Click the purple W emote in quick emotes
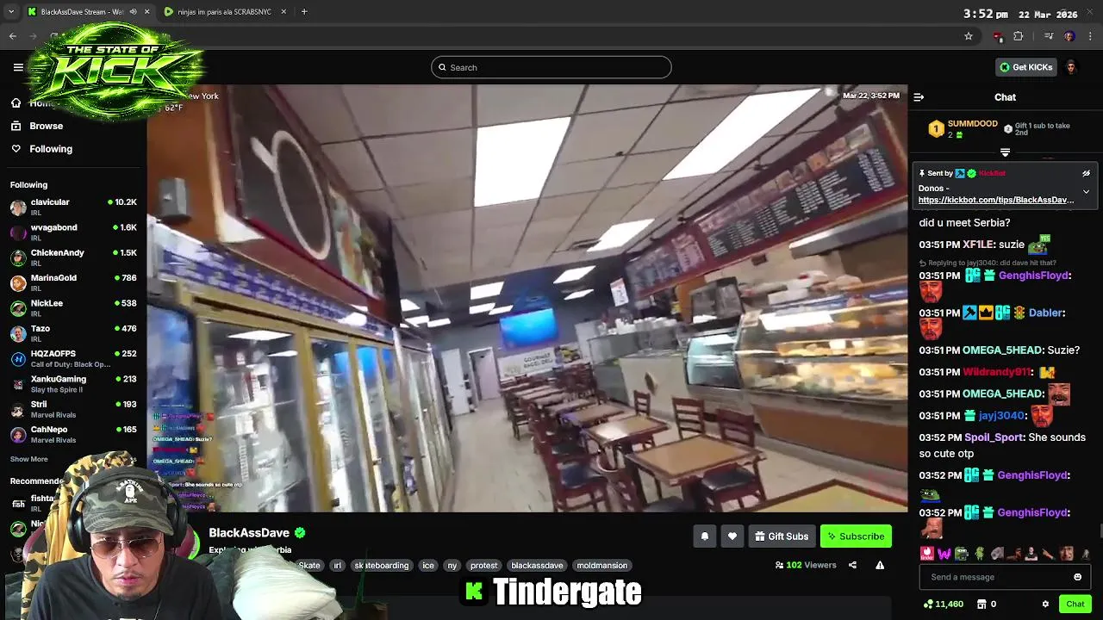The height and width of the screenshot is (620, 1103). tap(944, 554)
